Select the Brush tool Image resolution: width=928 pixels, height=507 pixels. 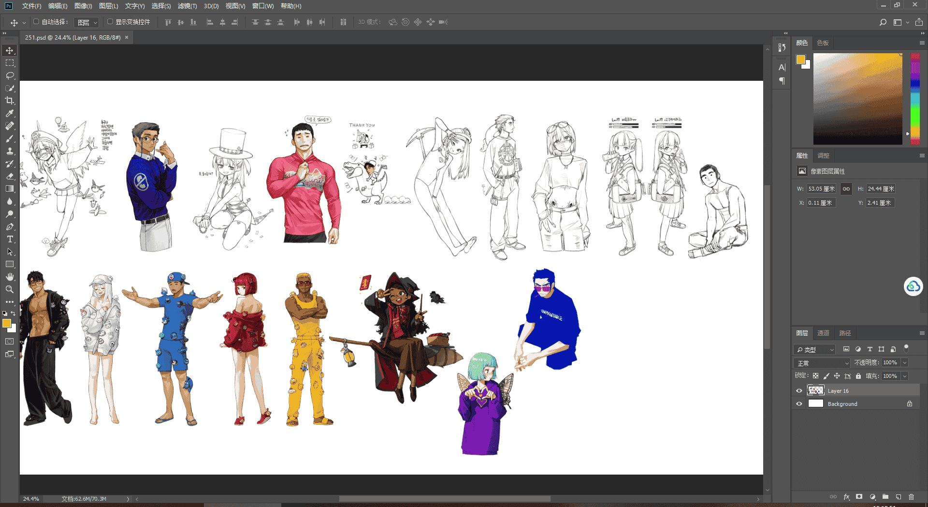[10, 138]
